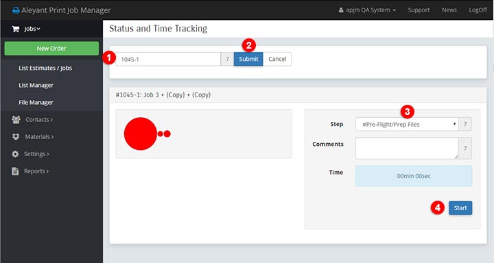Screen dimensions: 494x263
Task: Click the Aleyant Print Job Manager printer logo
Action: coord(15,10)
